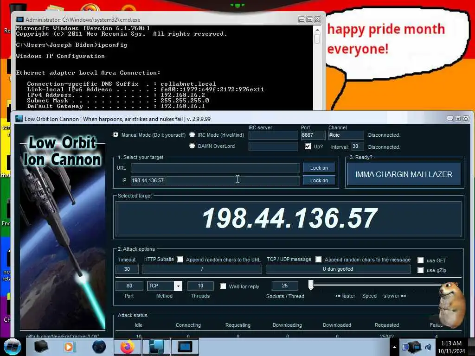Click the Threads field showing 10
475x356 pixels.
point(200,286)
